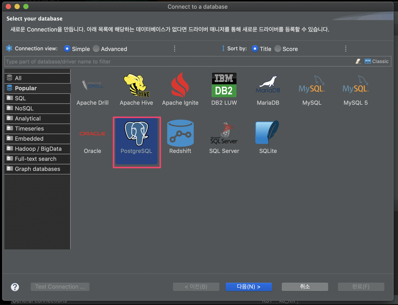Image resolution: width=398 pixels, height=305 pixels.
Task: Open the Timeseries category
Action: [x=37, y=128]
